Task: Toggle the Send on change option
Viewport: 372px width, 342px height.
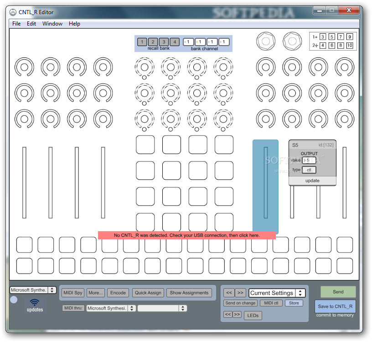Action: pyautogui.click(x=240, y=303)
